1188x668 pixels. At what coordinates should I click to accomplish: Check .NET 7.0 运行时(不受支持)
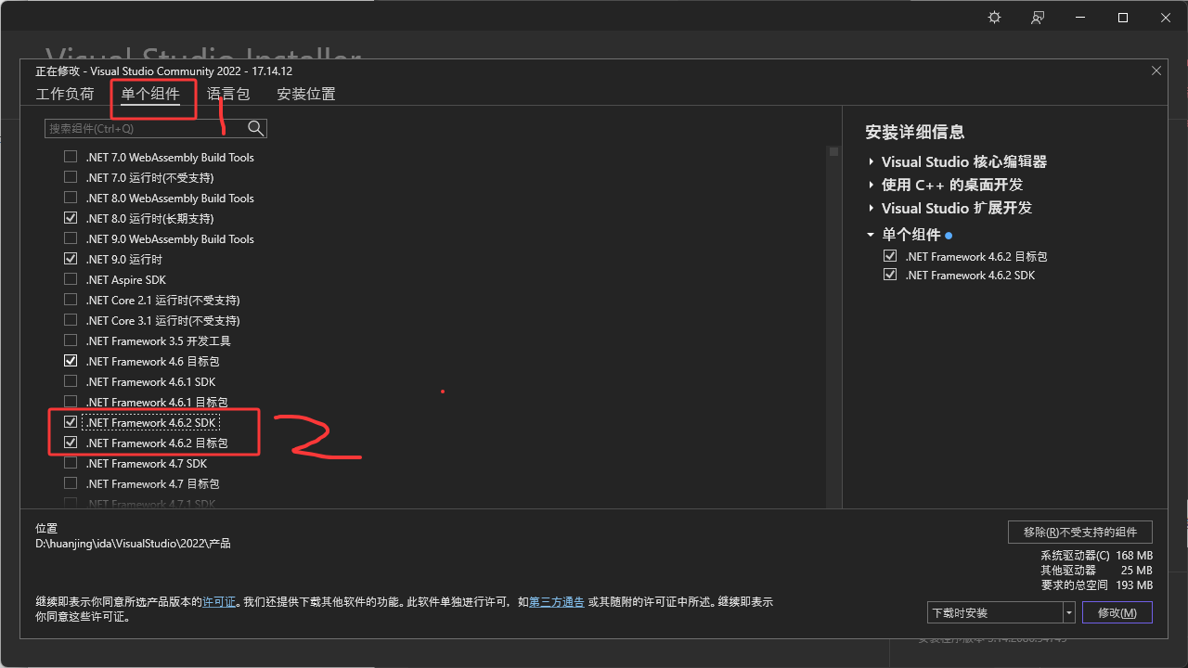coord(71,177)
